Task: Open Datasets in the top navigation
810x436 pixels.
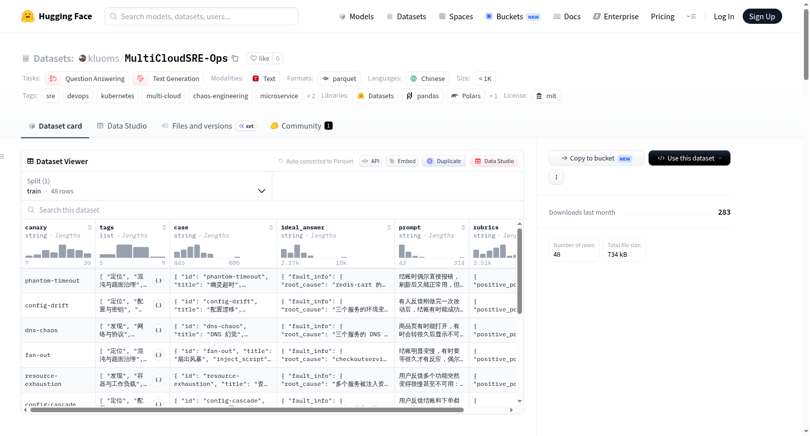Action: (407, 16)
